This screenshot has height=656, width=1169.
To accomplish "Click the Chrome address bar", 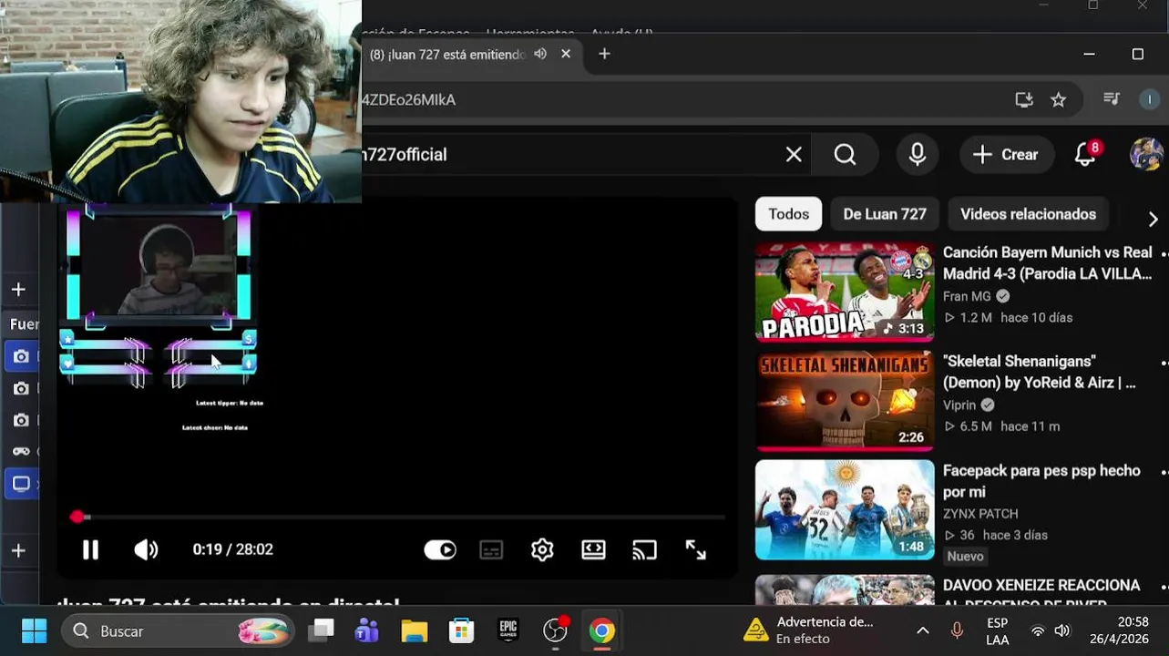I will [x=683, y=100].
